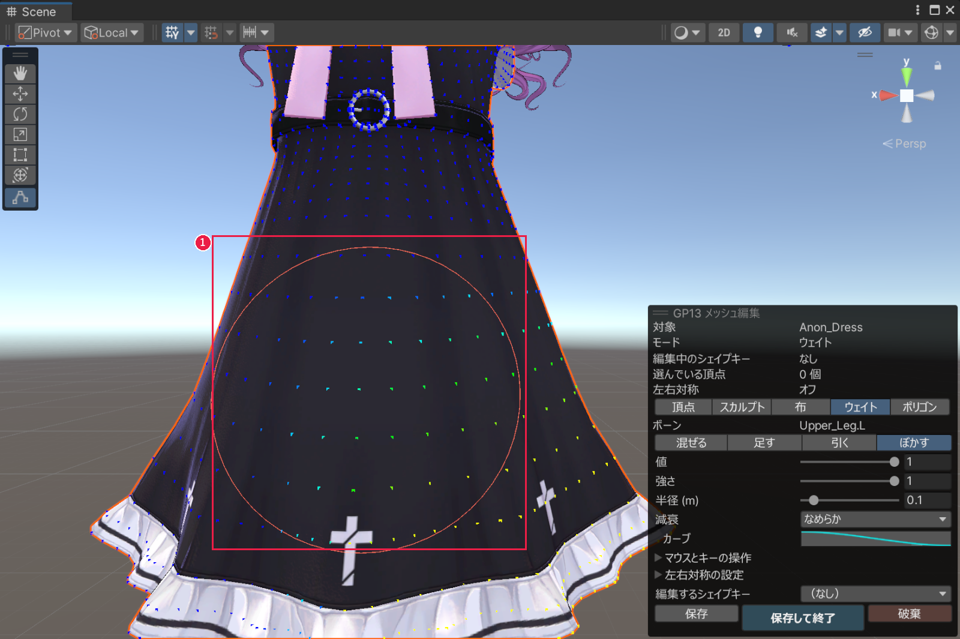This screenshot has width=960, height=639.
Task: Click the red X axis cone
Action: coord(889,95)
